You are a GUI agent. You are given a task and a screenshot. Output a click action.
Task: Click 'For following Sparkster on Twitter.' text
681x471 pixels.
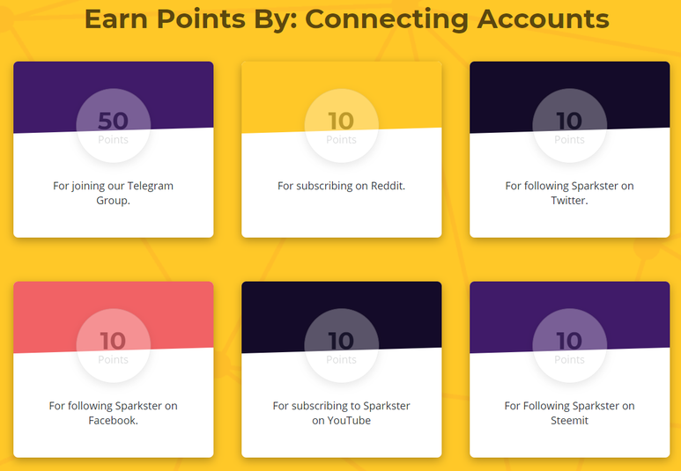tap(569, 193)
